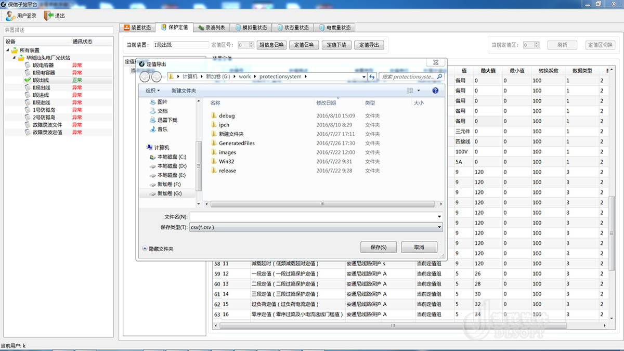Collapse the 华能汕头电厂光伏站 tree node
Image resolution: width=624 pixels, height=351 pixels.
pyautogui.click(x=15, y=58)
